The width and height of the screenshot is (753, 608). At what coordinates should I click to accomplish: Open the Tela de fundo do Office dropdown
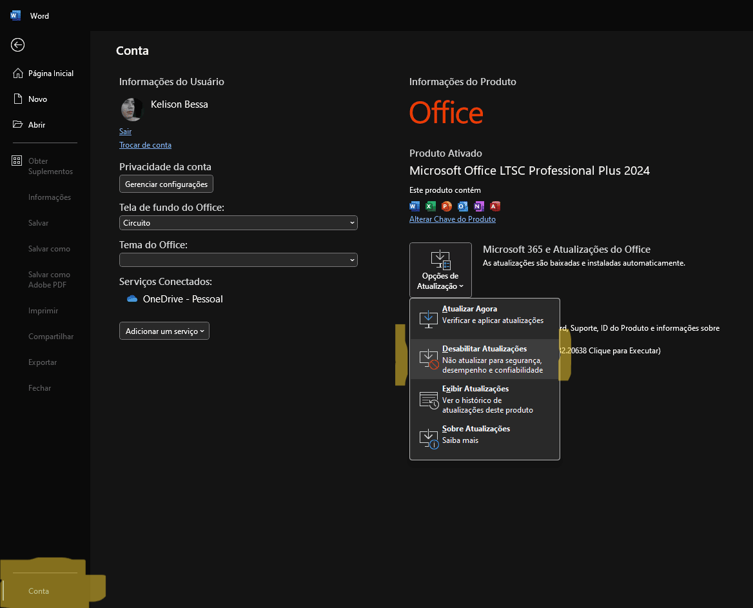click(238, 222)
